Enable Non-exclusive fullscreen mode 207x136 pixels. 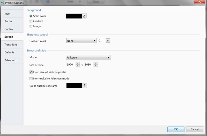coord(31,79)
